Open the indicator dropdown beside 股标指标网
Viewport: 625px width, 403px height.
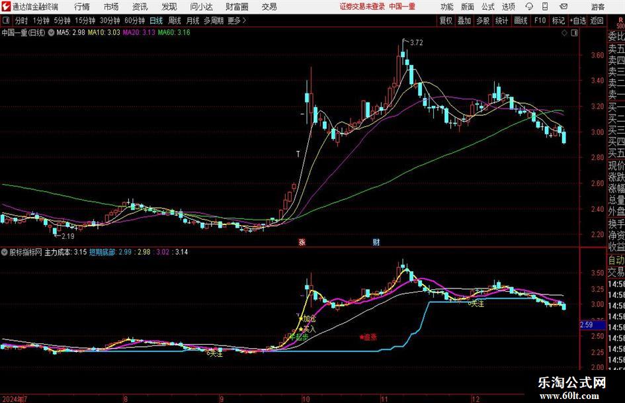click(5, 252)
